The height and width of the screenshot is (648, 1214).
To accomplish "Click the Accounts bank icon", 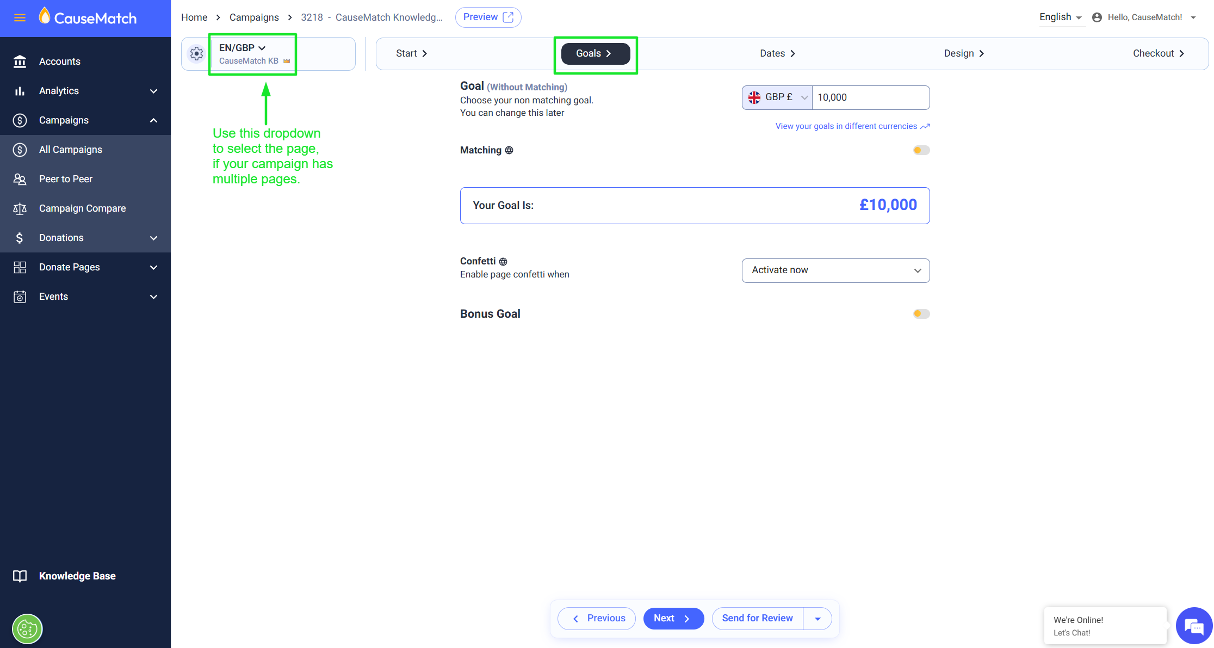I will pos(20,61).
